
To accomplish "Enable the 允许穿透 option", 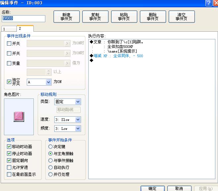I will tap(9, 168).
